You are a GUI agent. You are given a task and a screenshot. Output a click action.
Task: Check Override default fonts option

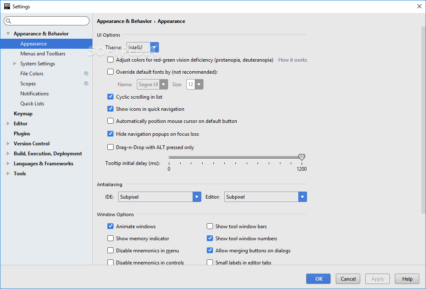pos(110,72)
